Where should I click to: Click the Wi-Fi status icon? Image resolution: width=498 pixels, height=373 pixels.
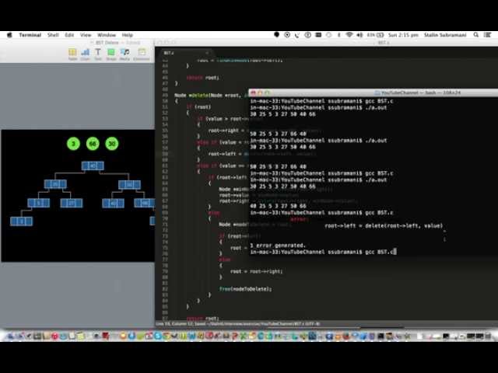349,35
